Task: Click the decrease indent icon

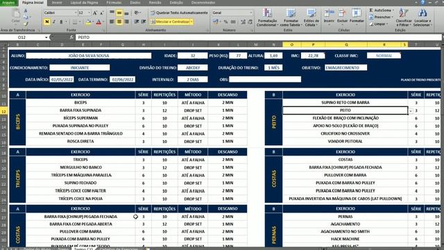Action: 137,22
